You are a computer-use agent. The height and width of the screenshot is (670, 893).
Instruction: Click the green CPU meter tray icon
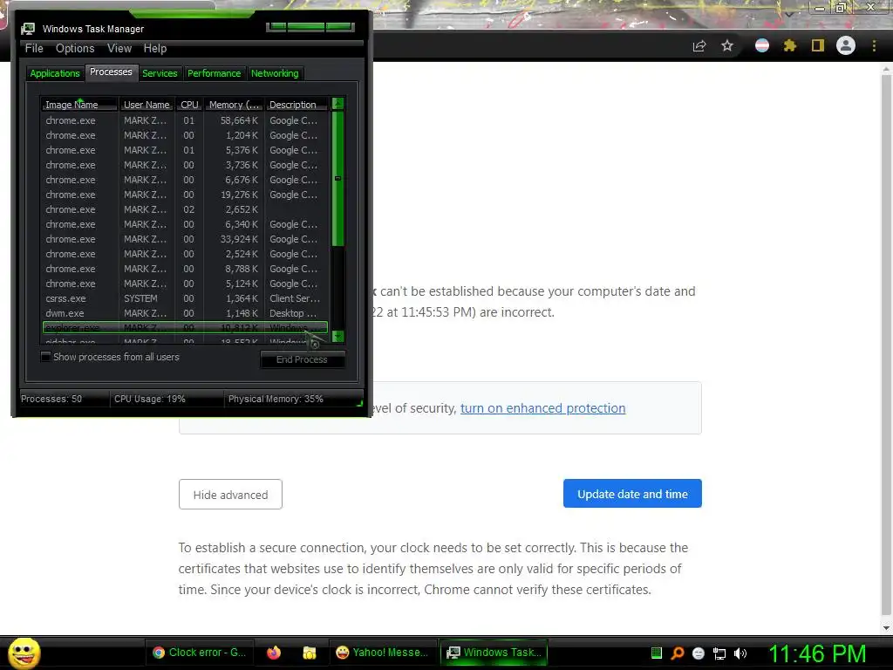point(656,653)
